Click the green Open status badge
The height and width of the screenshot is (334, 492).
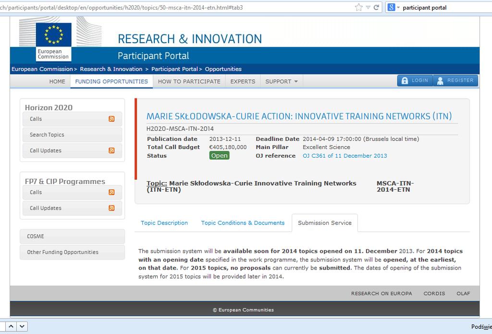[x=219, y=155]
